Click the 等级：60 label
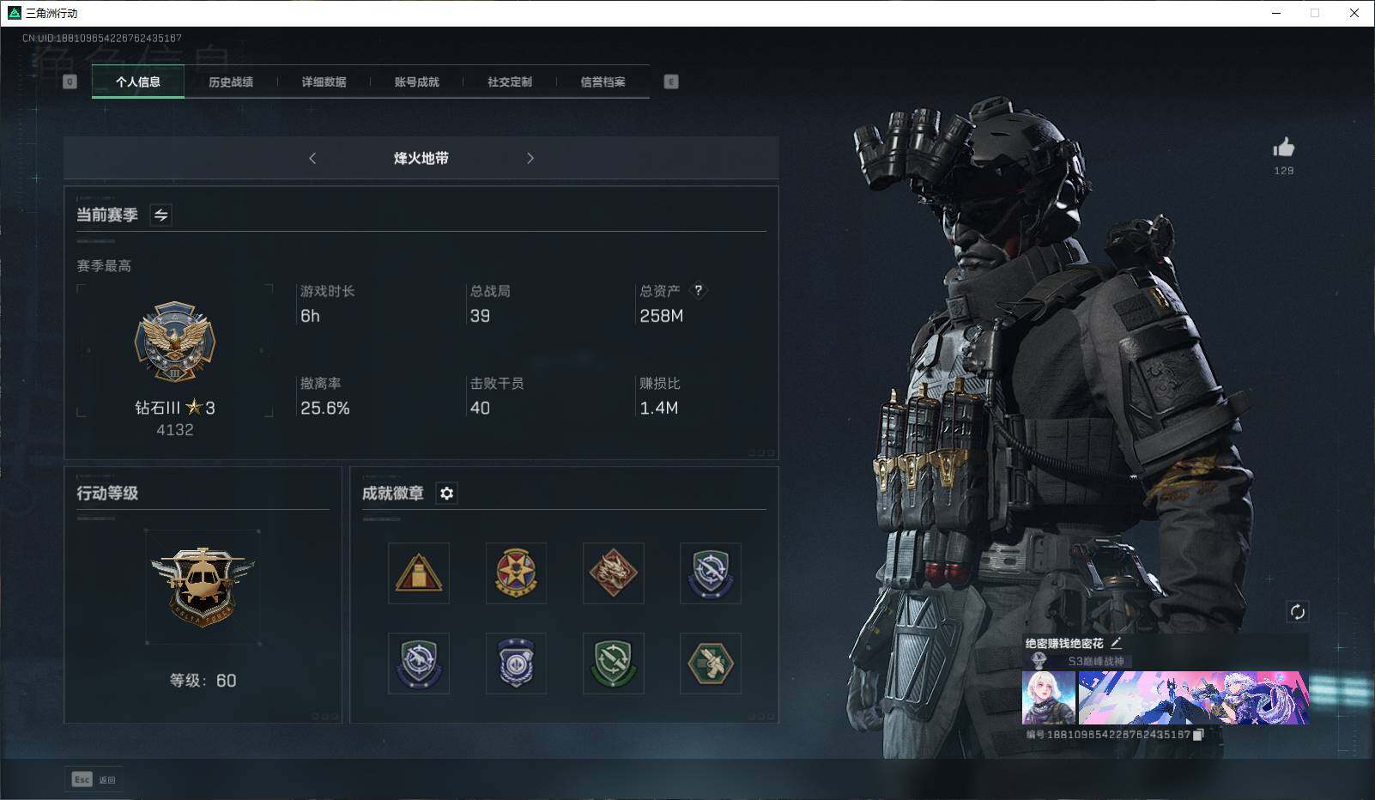Screen dimensions: 1375x800 pyautogui.click(x=203, y=681)
